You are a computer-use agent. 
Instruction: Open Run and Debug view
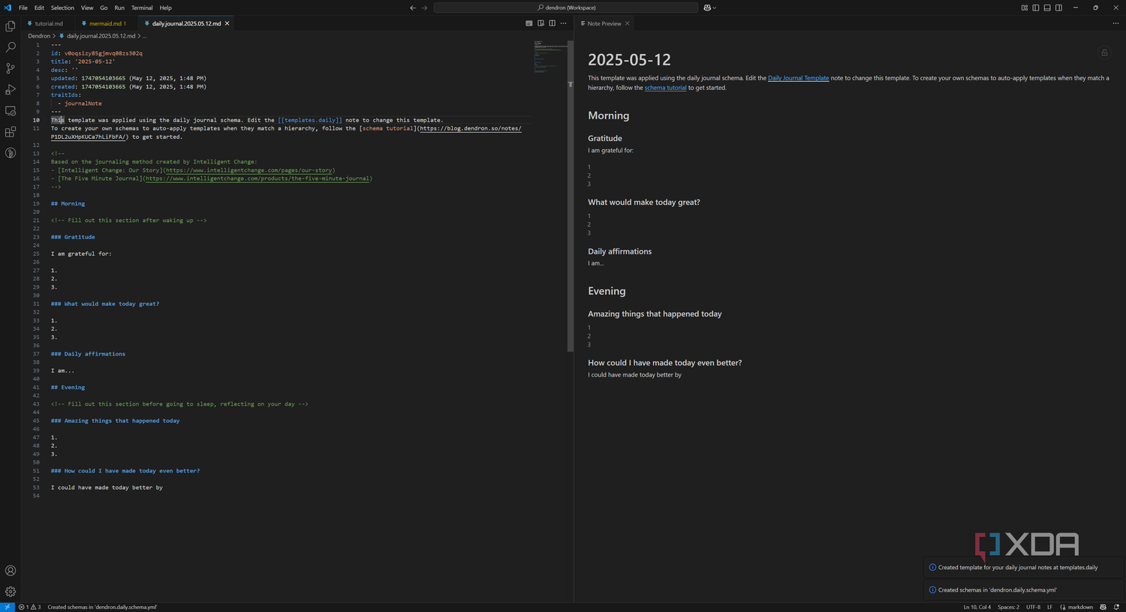(11, 89)
